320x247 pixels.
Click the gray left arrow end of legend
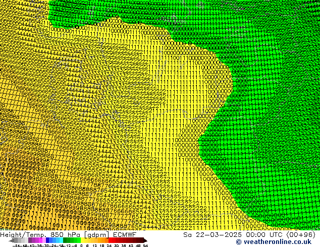[x=12, y=240]
